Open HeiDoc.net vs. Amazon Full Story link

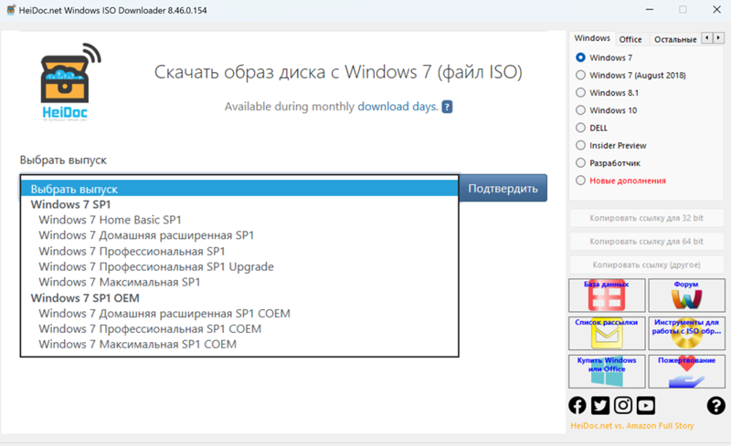pos(632,426)
